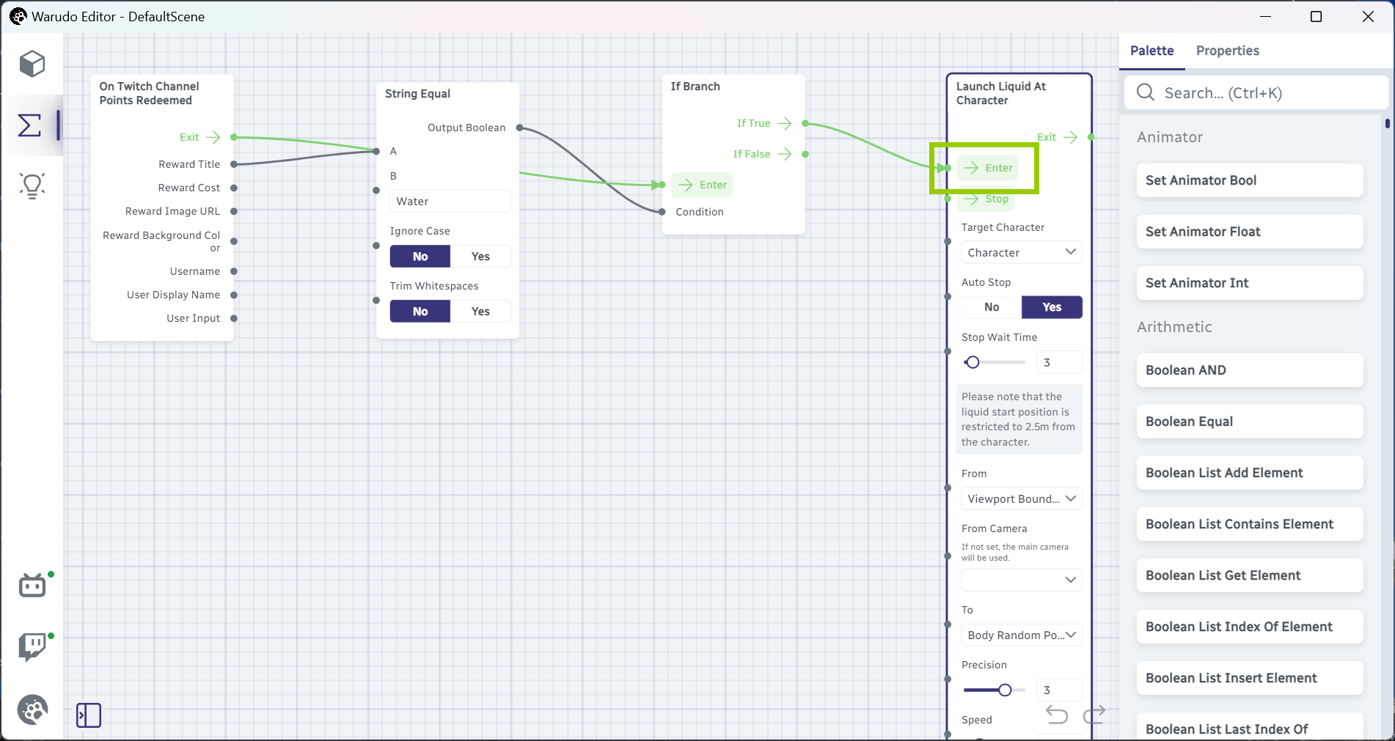The image size is (1395, 741).
Task: Maximize the Warudo Editor window
Action: pyautogui.click(x=1316, y=16)
